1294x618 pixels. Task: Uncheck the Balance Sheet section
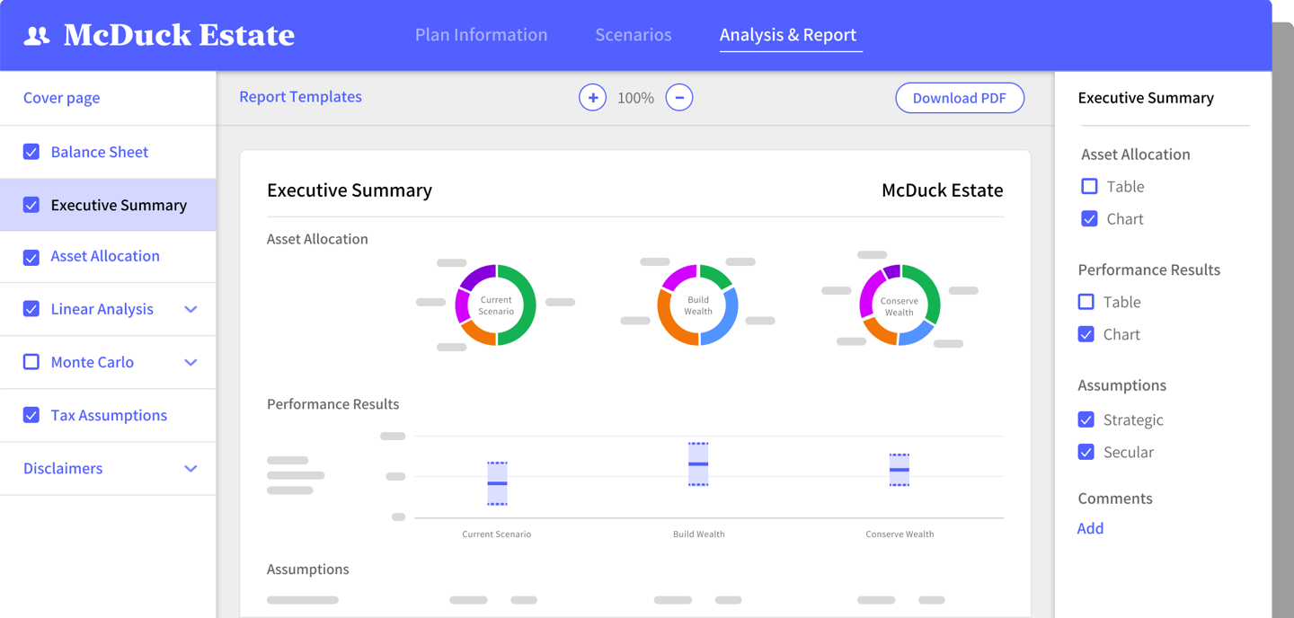click(x=31, y=152)
